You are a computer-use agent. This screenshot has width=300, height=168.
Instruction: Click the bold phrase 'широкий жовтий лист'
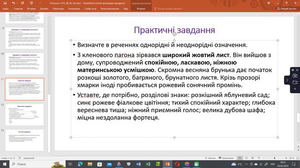196,55
